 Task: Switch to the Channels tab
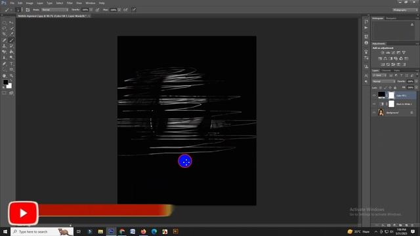click(386, 71)
